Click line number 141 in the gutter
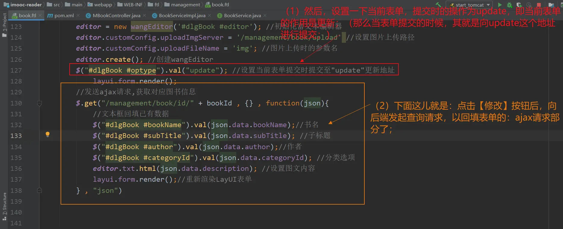Screen dimensions: 563x229 [x=16, y=223]
